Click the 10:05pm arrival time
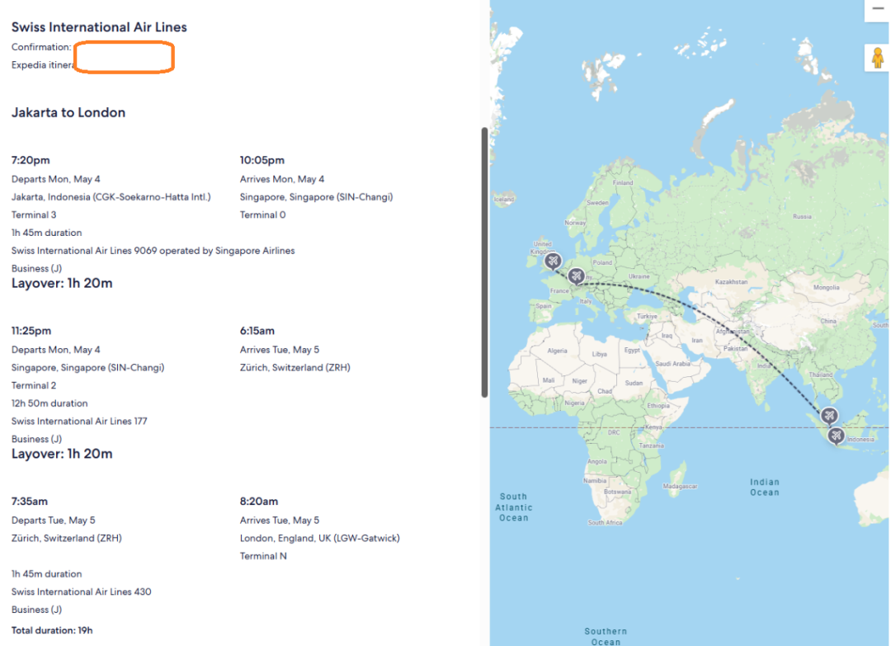This screenshot has height=646, width=891. (x=262, y=160)
